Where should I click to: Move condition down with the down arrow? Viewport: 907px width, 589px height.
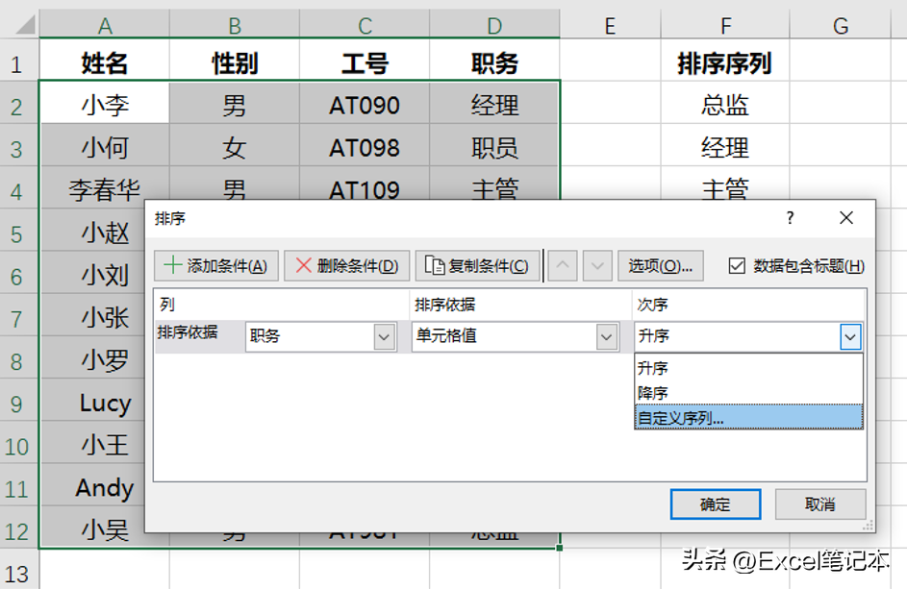597,266
